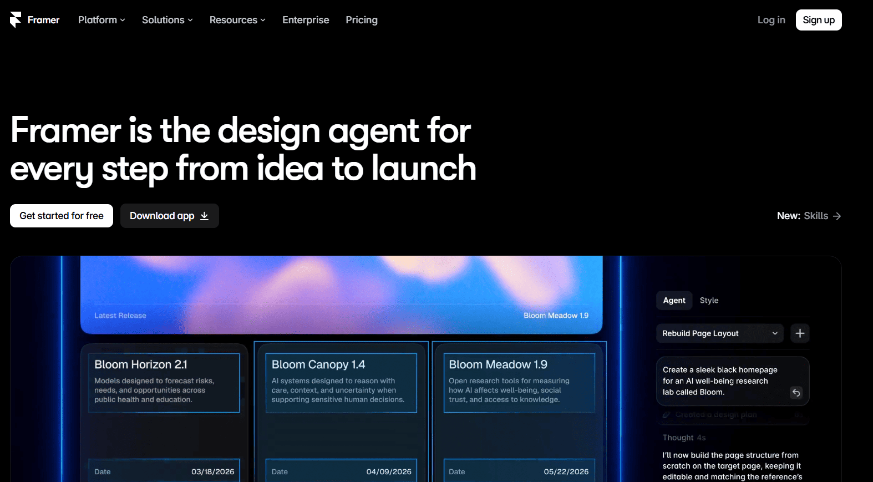The width and height of the screenshot is (873, 482).
Task: Click the Log in link
Action: click(772, 20)
